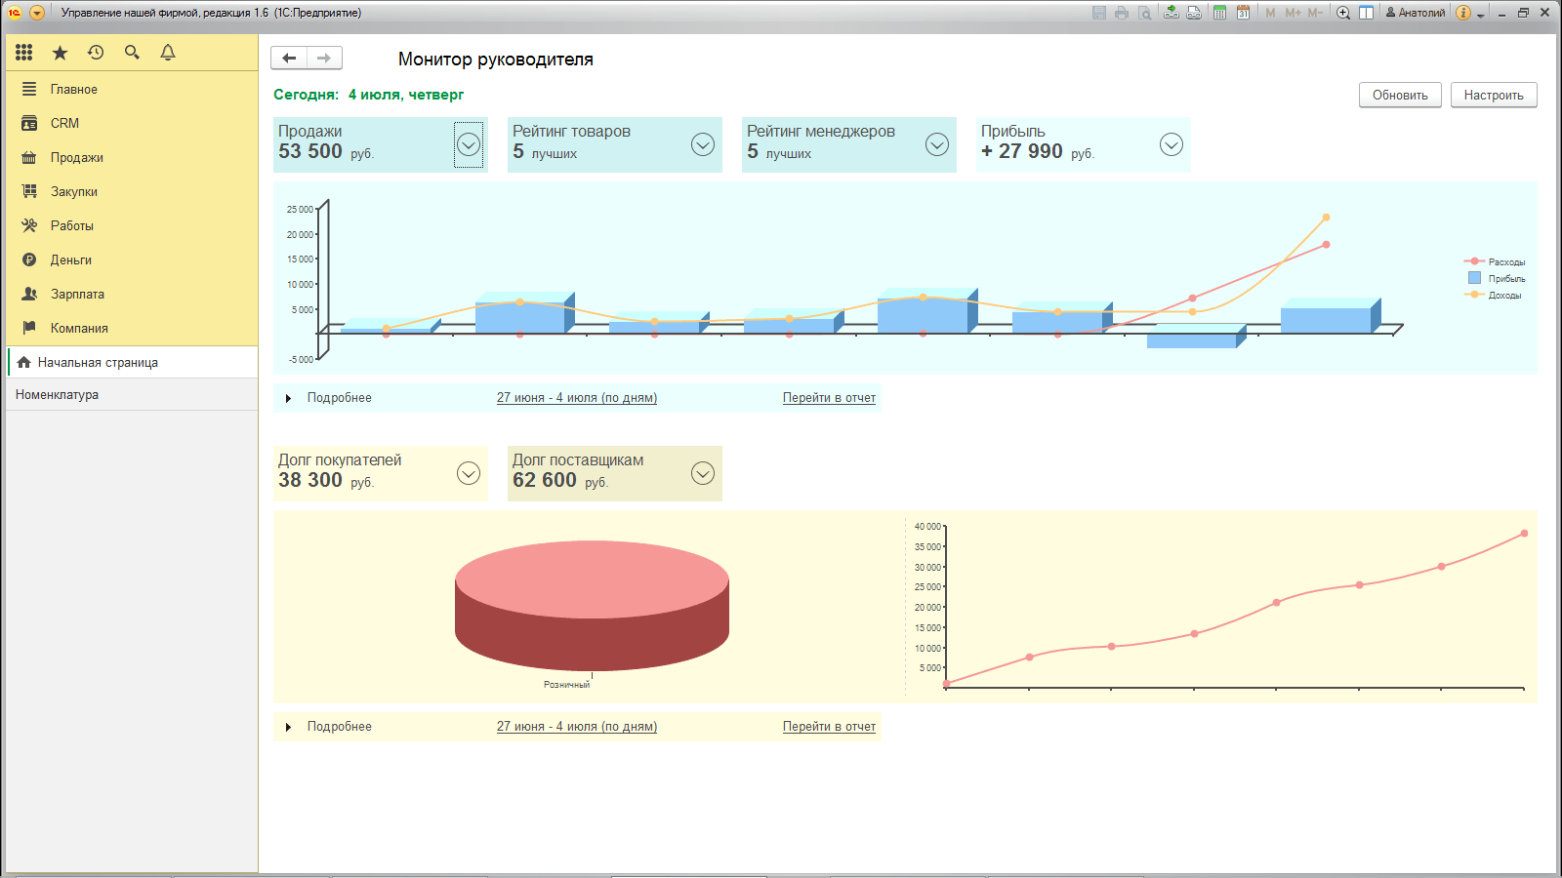The image size is (1562, 878).
Task: Open main menu round dropdown in title bar
Action: click(x=37, y=13)
